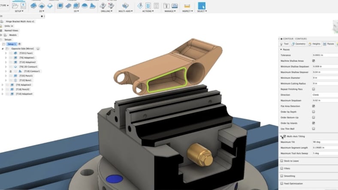Enable Use Thin Wall checkbox
Viewport: 338px width, 190px height.
[314, 129]
